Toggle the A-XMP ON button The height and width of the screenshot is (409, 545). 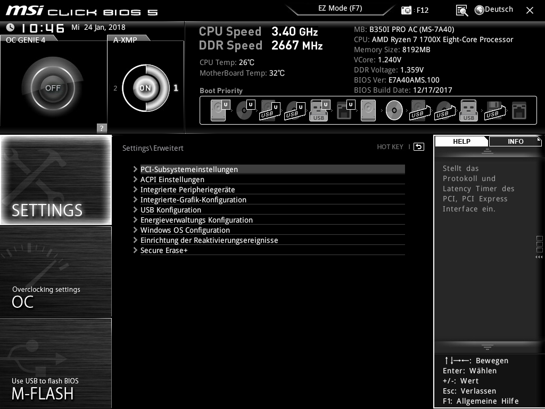click(146, 88)
